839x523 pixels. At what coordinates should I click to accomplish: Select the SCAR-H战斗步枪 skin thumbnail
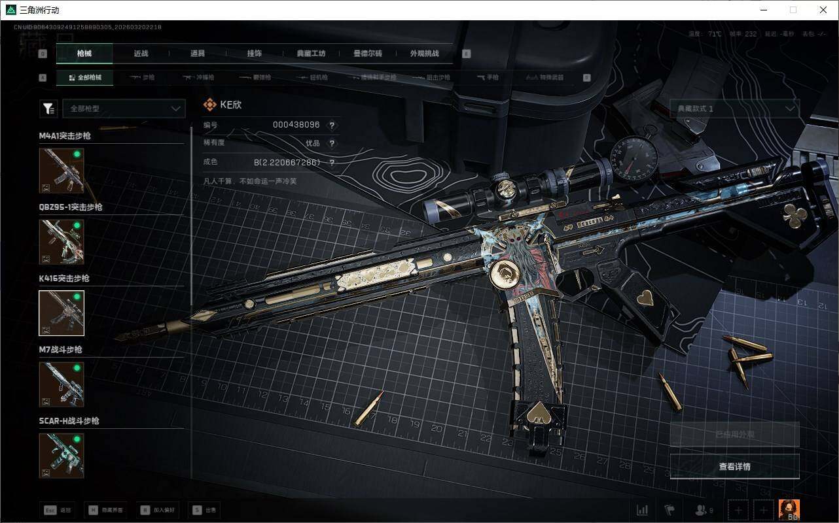pyautogui.click(x=62, y=456)
